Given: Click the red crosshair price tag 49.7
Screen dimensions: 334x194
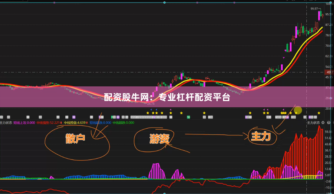Looking at the screenshot, I should 329,72.
